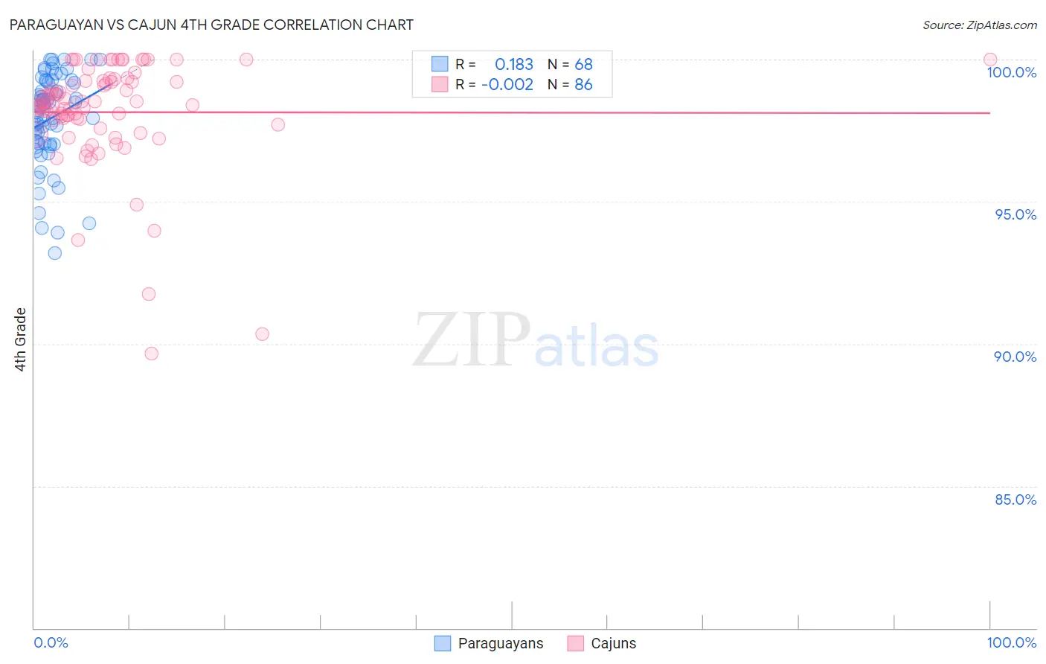The width and height of the screenshot is (1046, 664).
Task: Click the N = 86 legend text
Action: point(570,85)
